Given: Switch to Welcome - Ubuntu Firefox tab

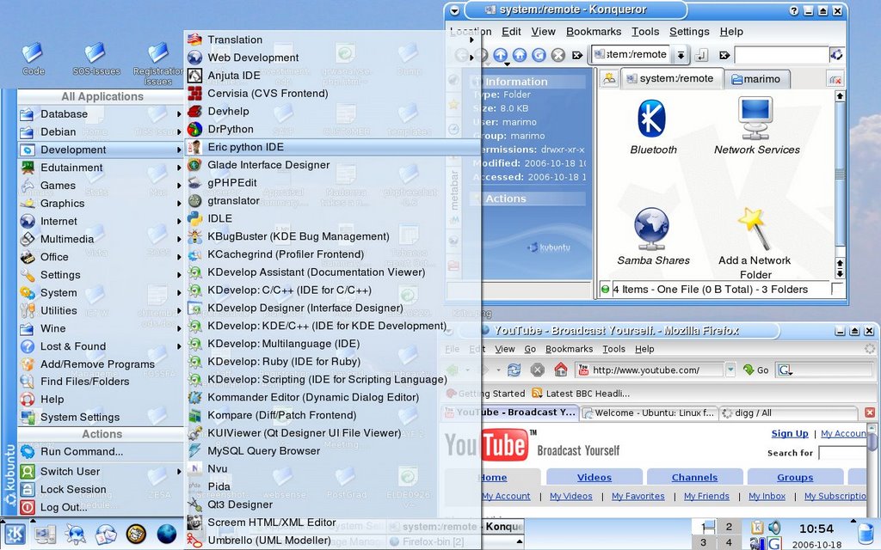Looking at the screenshot, I should click(x=649, y=413).
